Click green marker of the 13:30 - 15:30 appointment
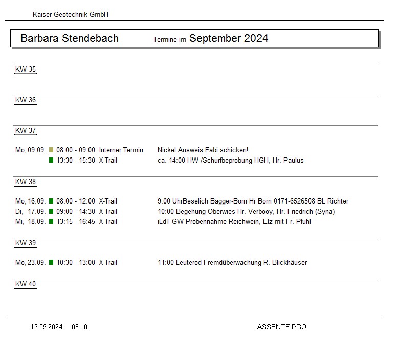Screen dimensions: 399x339 click(51, 160)
